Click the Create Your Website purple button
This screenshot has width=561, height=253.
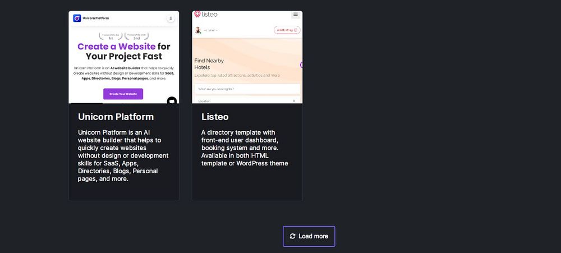(123, 94)
